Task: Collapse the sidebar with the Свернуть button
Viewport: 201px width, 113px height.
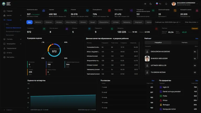Action: pyautogui.click(x=8, y=110)
